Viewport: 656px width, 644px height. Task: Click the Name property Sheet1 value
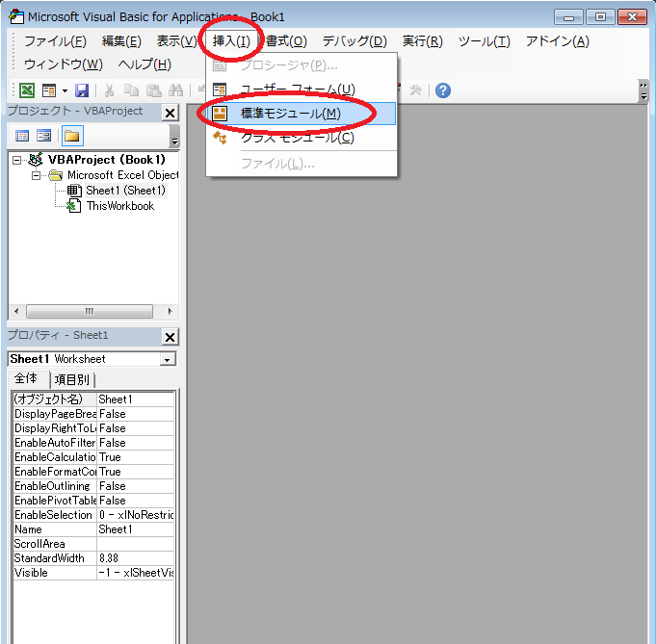tap(136, 529)
